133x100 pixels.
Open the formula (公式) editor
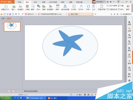93,7
